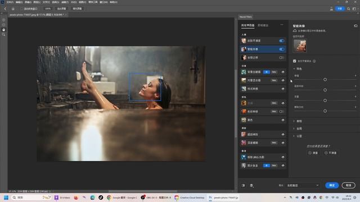Click the canvas horizontal scrollbar

tap(142, 191)
